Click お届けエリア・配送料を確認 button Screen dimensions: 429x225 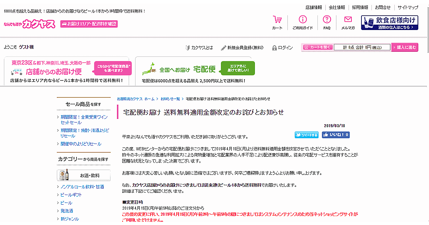pyautogui.click(x=89, y=24)
